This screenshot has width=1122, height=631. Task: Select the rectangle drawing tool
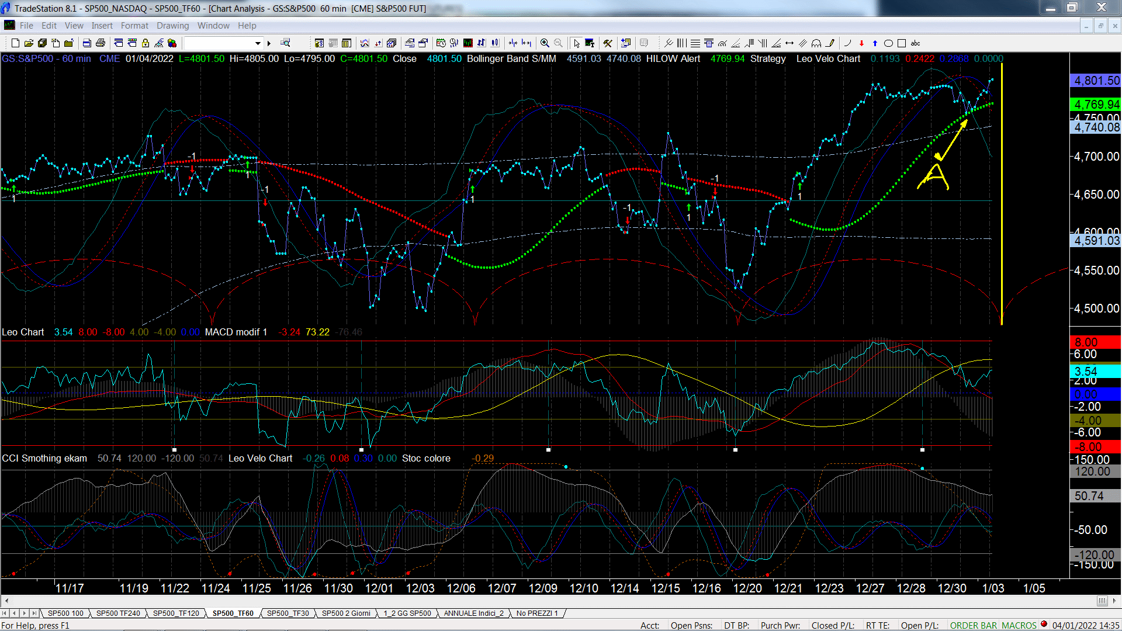(x=902, y=43)
